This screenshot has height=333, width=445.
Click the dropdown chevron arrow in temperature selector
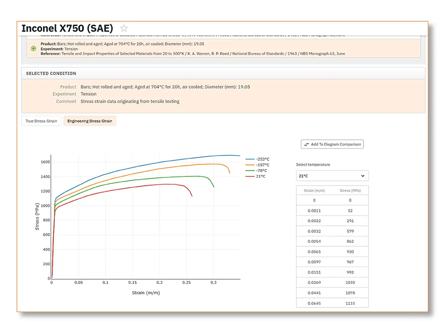pyautogui.click(x=362, y=176)
